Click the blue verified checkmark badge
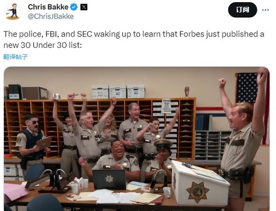This screenshot has width=276, height=211. [x=74, y=7]
